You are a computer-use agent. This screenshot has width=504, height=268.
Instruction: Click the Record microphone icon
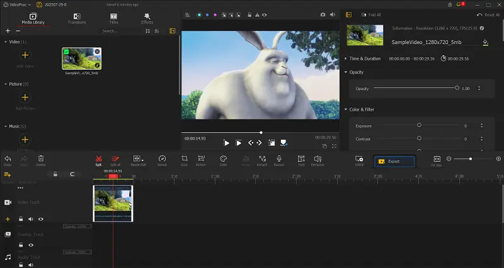pos(278,160)
